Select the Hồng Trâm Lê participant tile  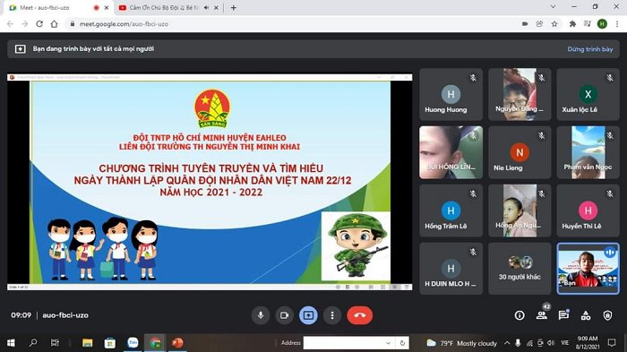451,210
